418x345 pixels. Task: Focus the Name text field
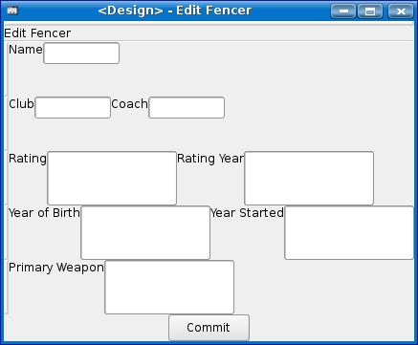[x=81, y=54]
